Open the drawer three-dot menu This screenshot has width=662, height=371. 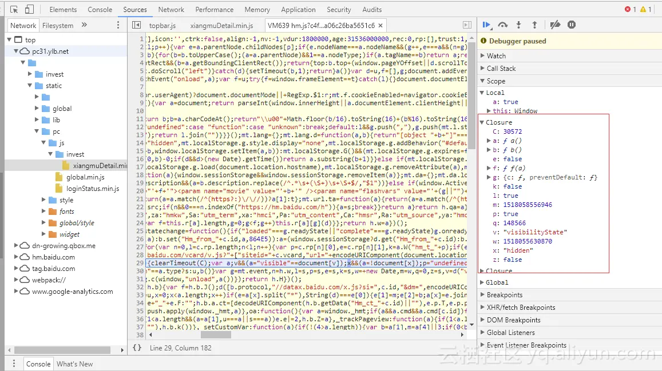(14, 364)
